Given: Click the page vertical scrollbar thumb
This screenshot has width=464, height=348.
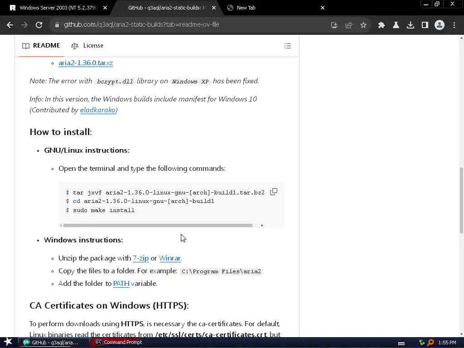Looking at the screenshot, I should [x=461, y=200].
